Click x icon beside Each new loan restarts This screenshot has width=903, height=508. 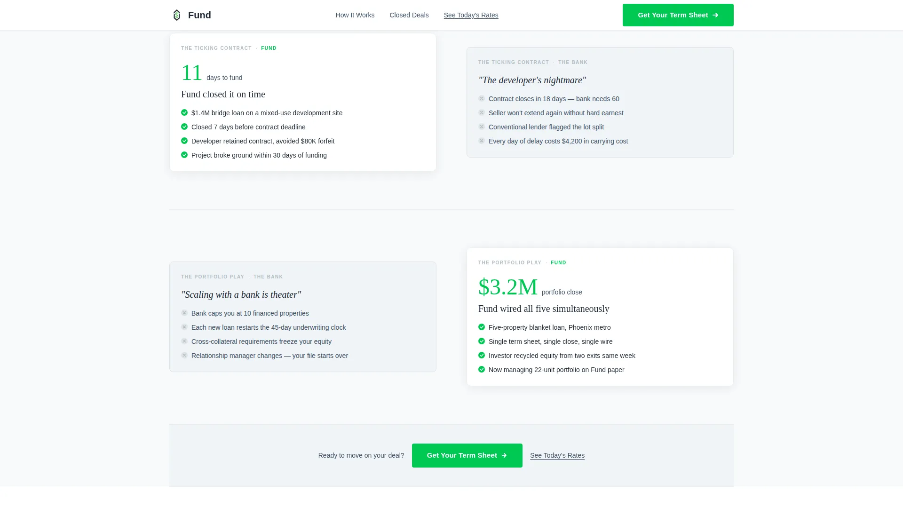184,327
